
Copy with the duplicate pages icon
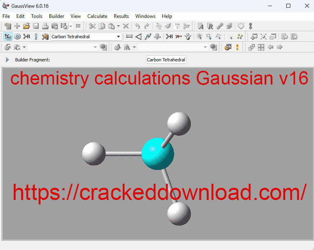(102, 26)
